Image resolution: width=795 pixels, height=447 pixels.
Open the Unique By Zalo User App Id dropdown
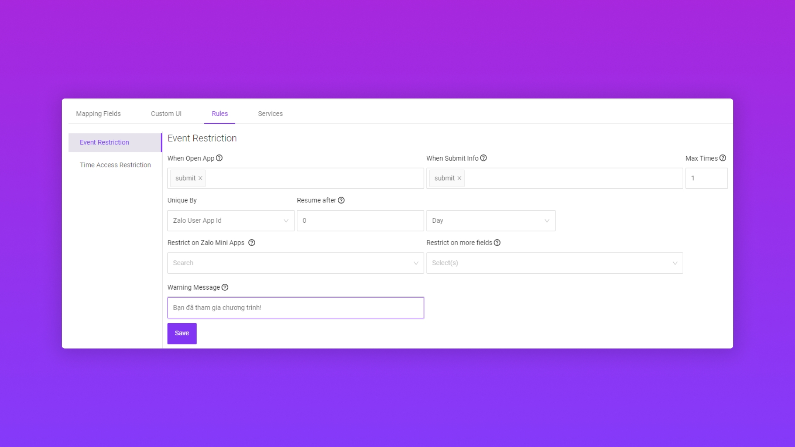231,221
